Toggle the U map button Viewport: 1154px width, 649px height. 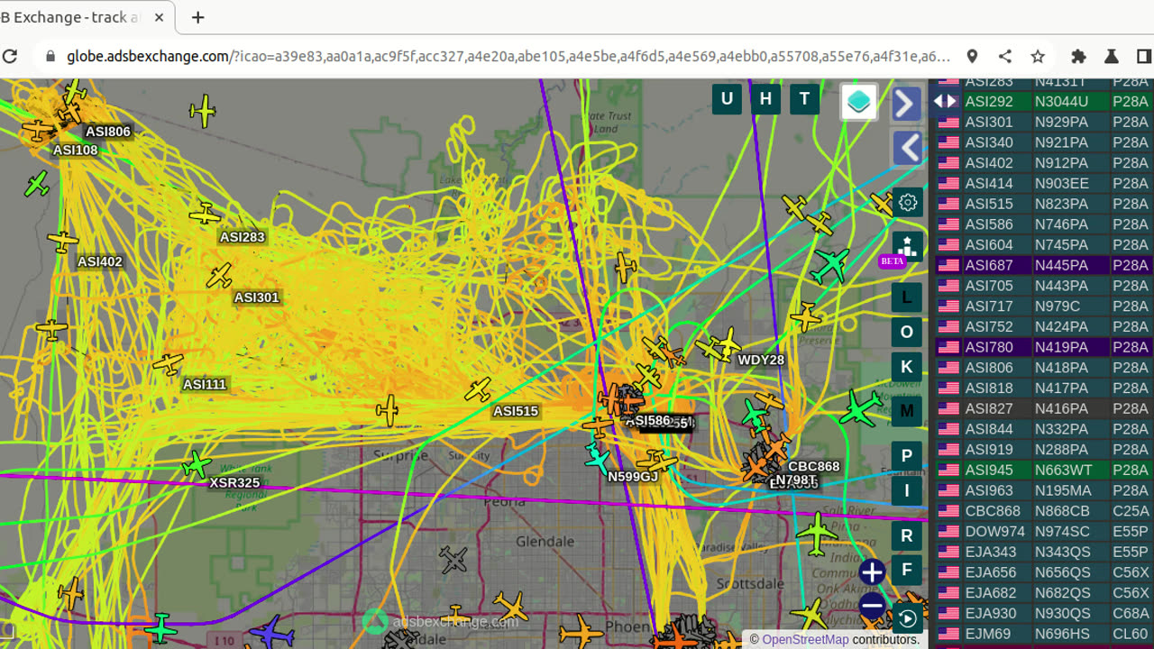[x=727, y=99]
